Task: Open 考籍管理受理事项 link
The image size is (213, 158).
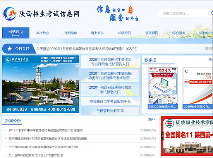Action: point(110,111)
